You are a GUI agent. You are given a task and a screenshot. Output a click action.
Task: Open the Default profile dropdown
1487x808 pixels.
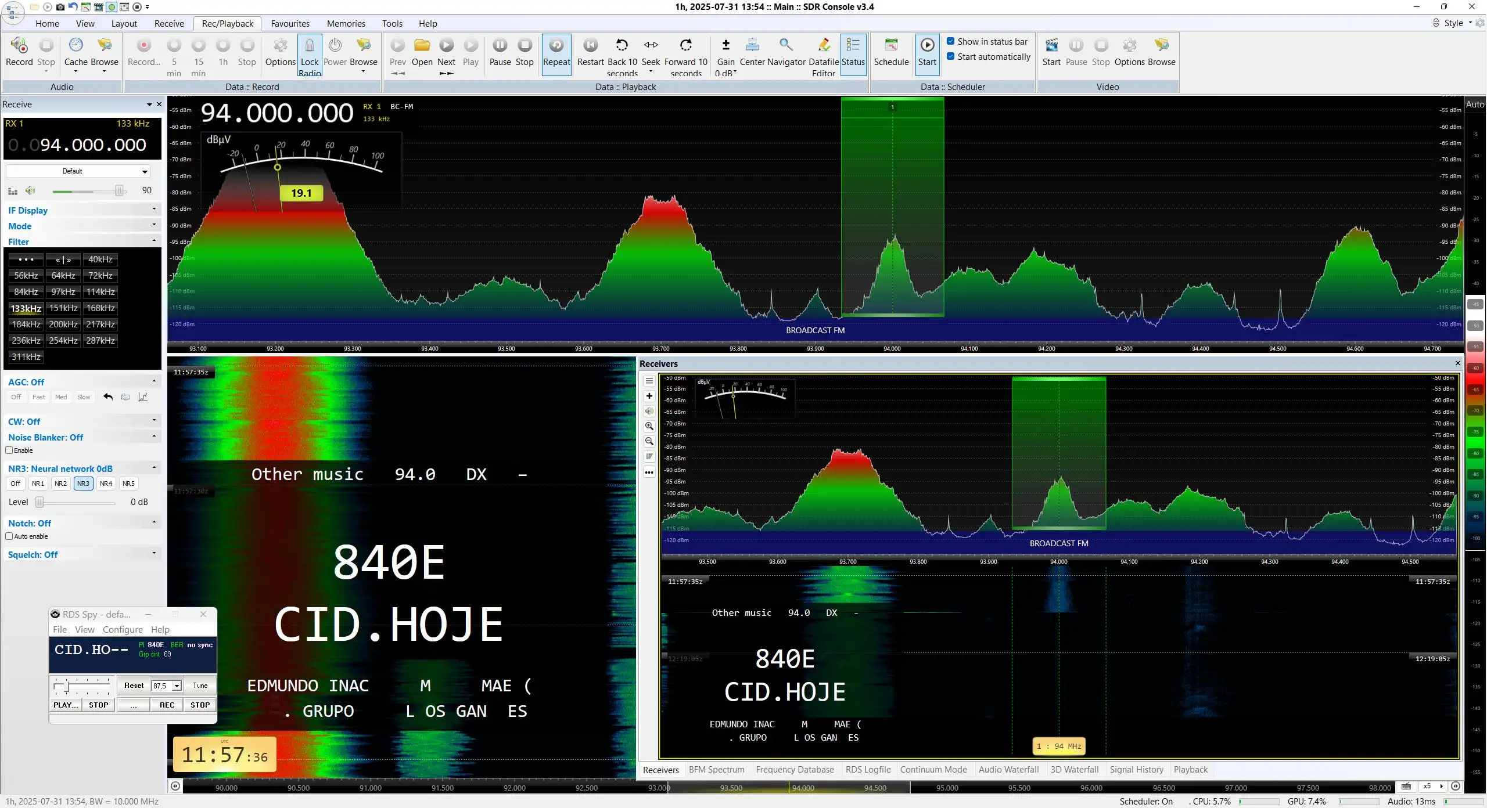(78, 171)
